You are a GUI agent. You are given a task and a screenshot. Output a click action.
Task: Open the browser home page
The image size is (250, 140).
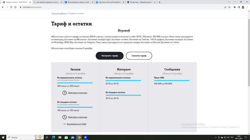pyautogui.click(x=15, y=7)
